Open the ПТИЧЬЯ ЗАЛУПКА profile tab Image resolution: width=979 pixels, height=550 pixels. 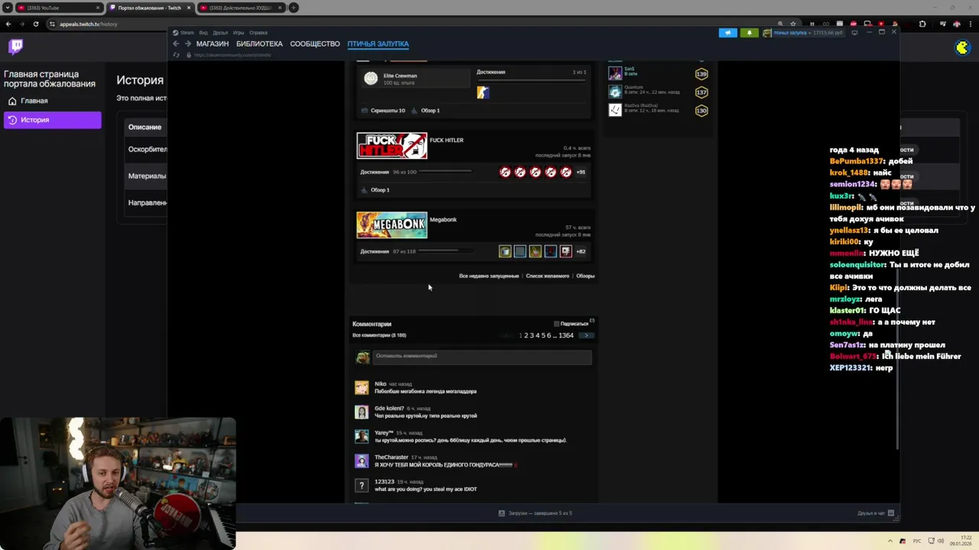tap(378, 44)
